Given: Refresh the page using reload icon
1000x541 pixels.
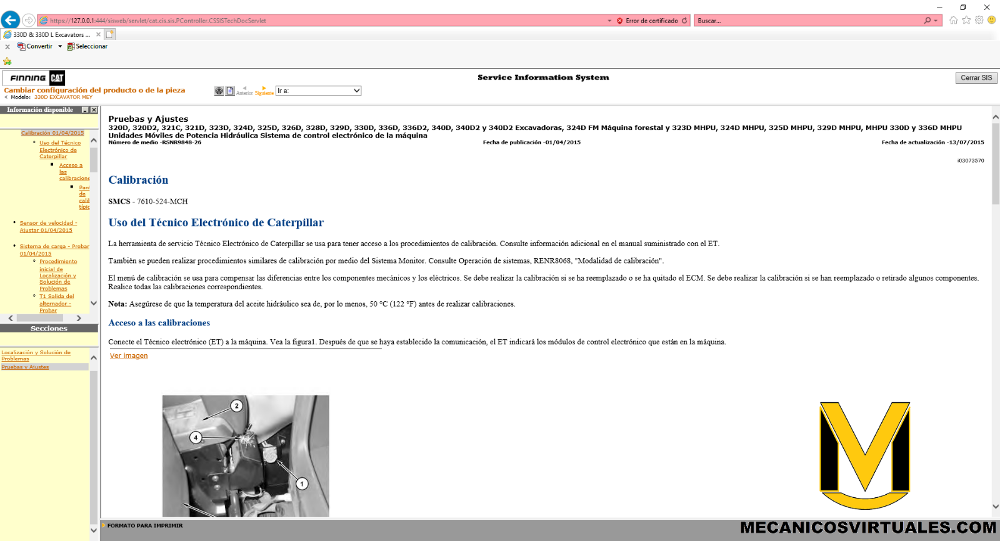Looking at the screenshot, I should (x=684, y=21).
